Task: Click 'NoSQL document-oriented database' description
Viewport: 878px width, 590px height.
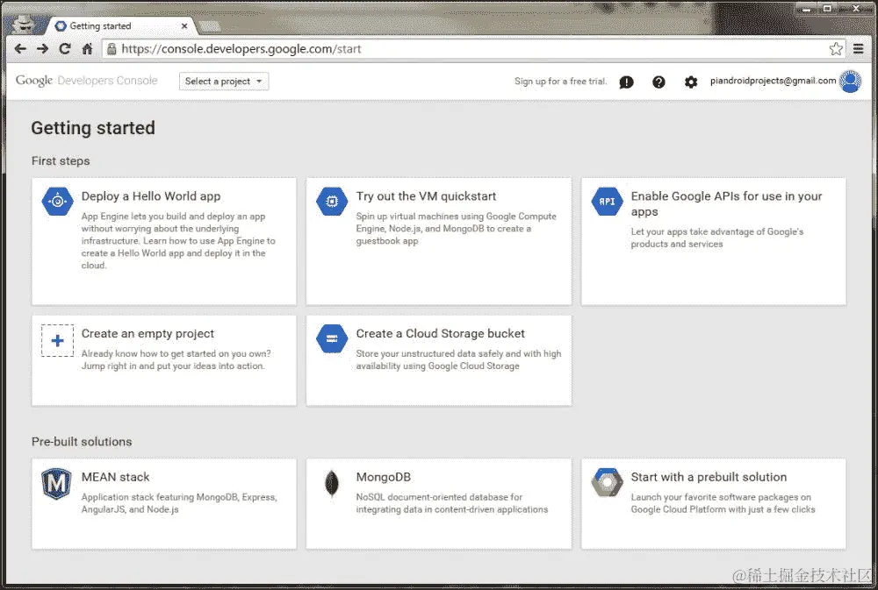Action: (452, 503)
